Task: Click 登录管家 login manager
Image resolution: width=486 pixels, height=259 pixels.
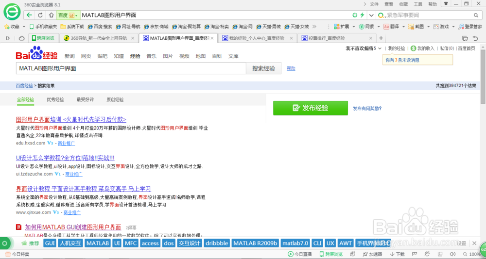Action: tap(470, 27)
